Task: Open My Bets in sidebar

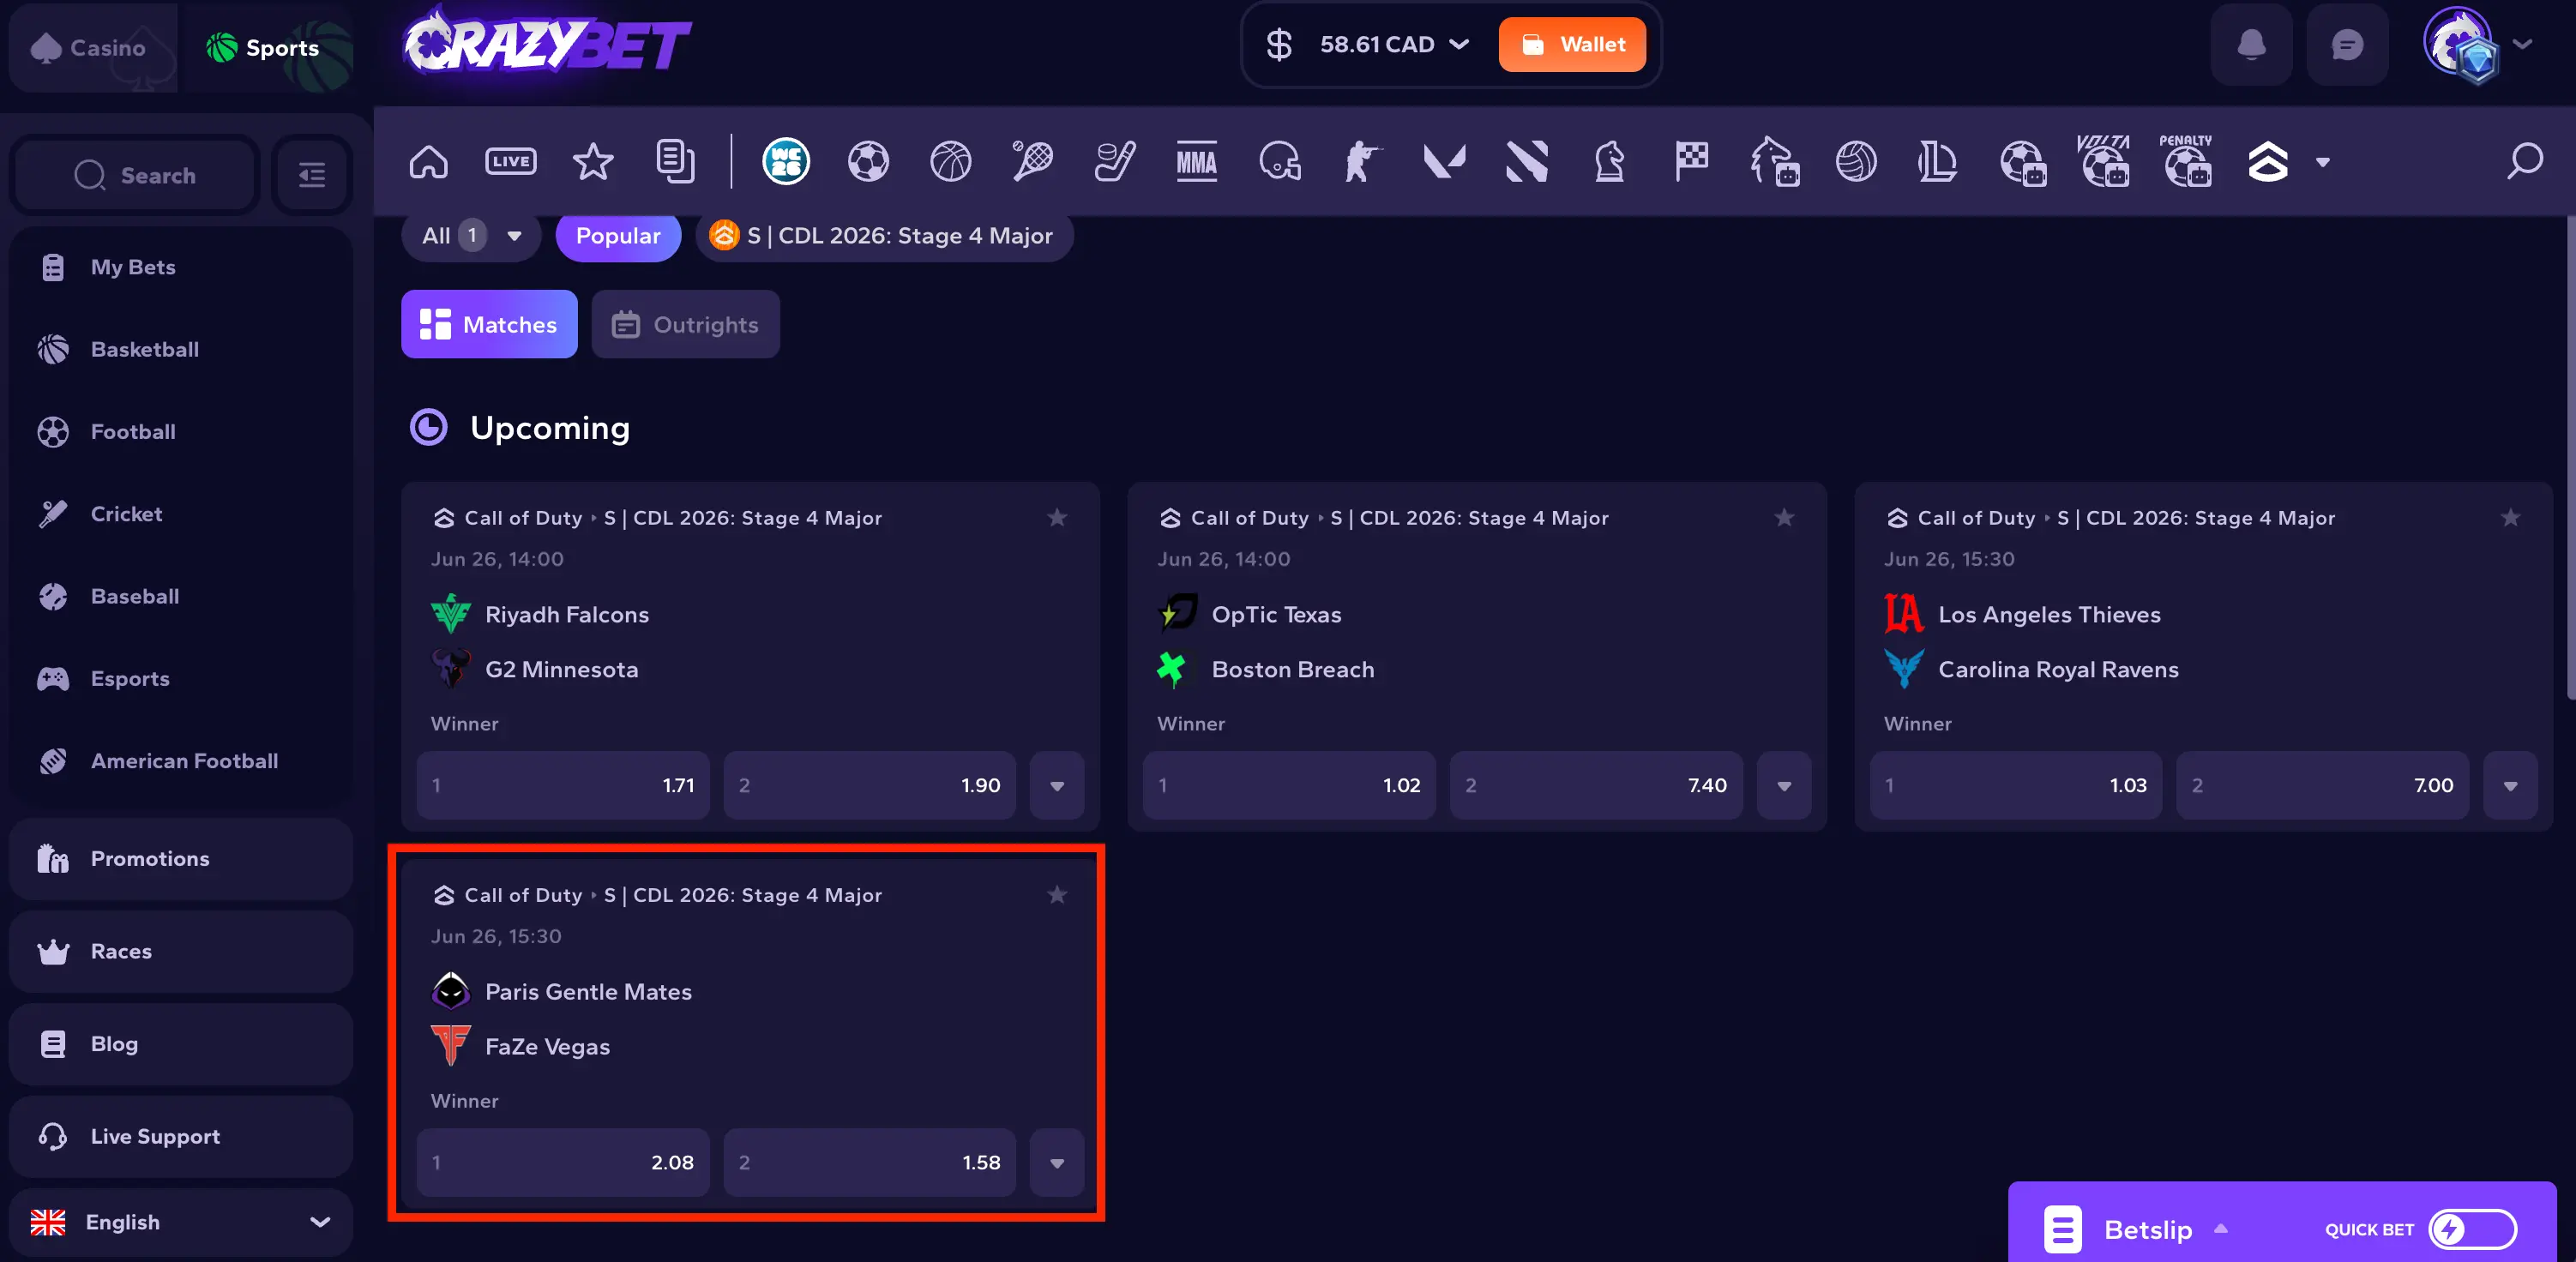Action: pos(180,267)
